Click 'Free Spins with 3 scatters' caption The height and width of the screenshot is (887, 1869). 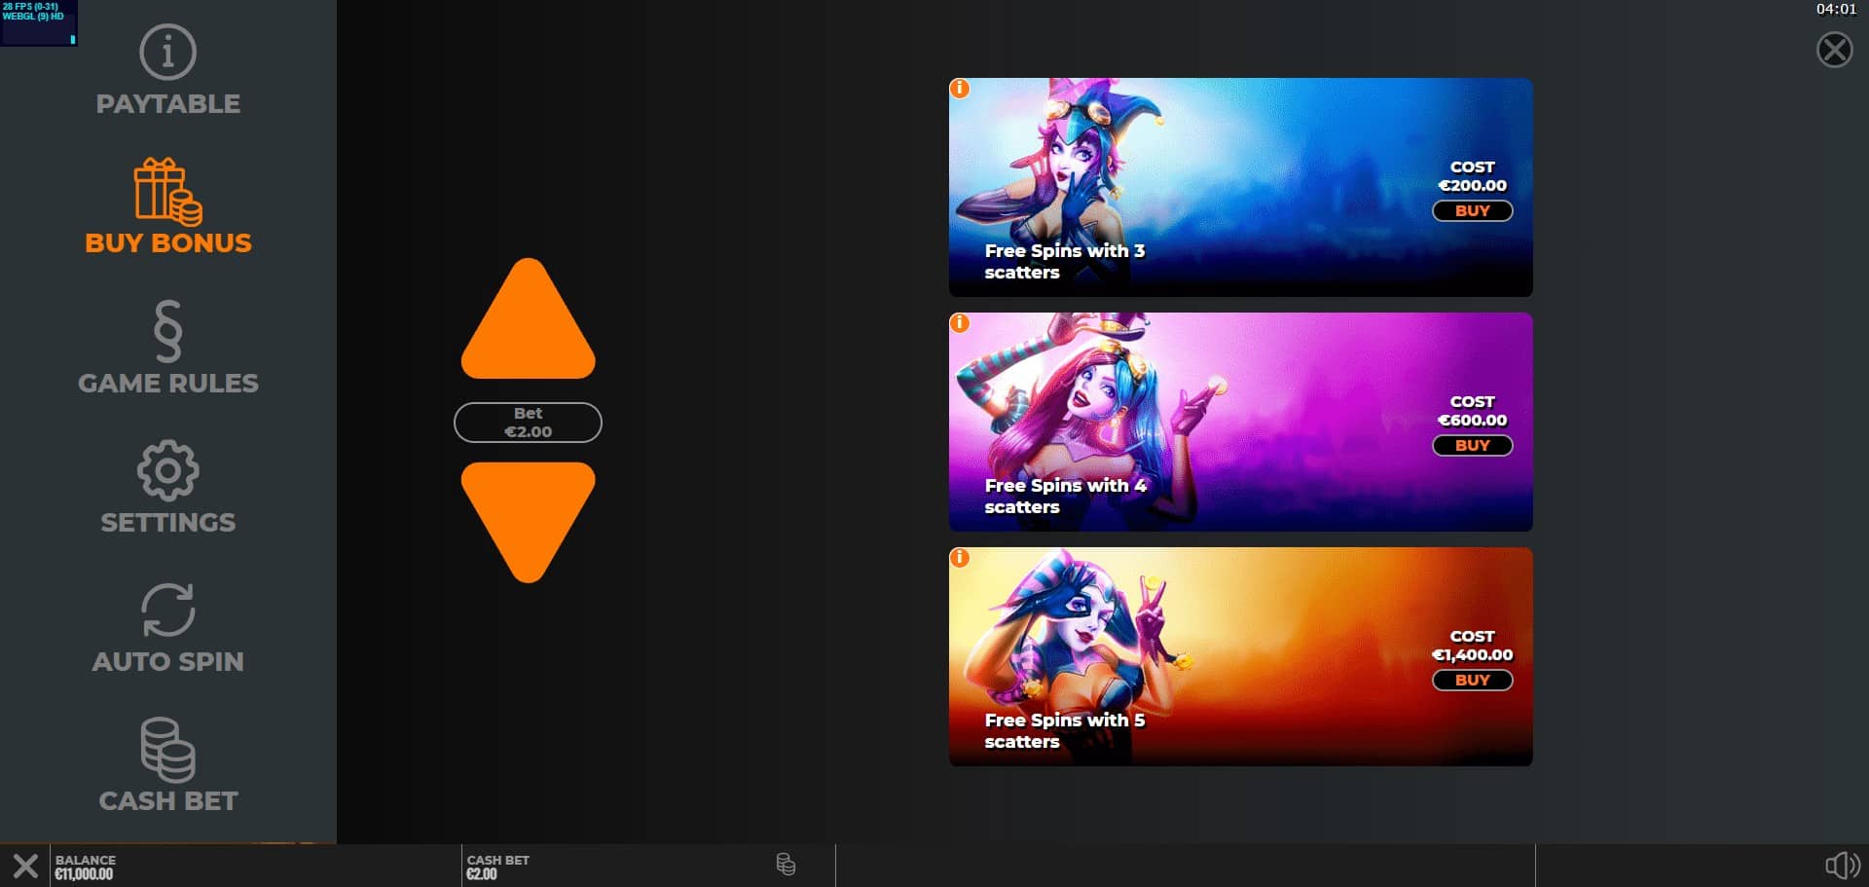tap(1064, 261)
